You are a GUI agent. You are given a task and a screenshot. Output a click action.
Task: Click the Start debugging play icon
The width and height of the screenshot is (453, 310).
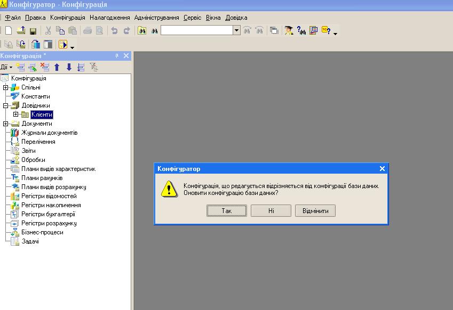(x=62, y=44)
